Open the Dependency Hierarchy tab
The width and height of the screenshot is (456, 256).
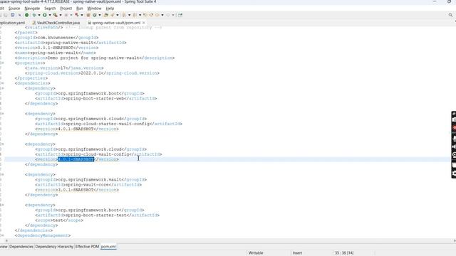coord(54,247)
